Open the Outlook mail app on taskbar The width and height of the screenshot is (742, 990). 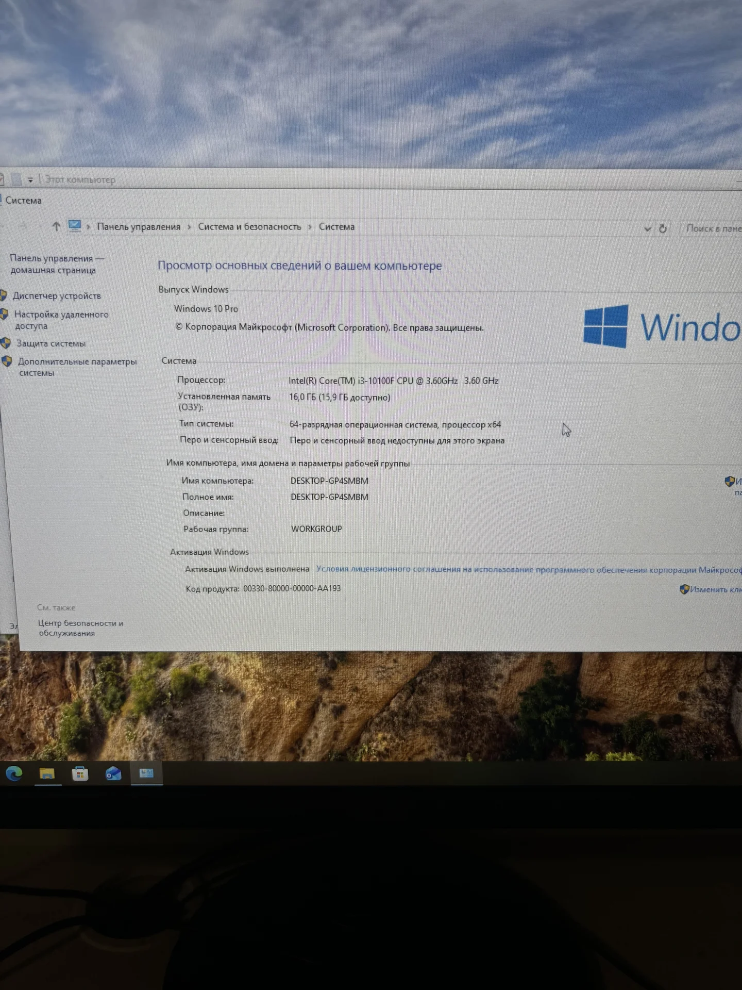113,773
